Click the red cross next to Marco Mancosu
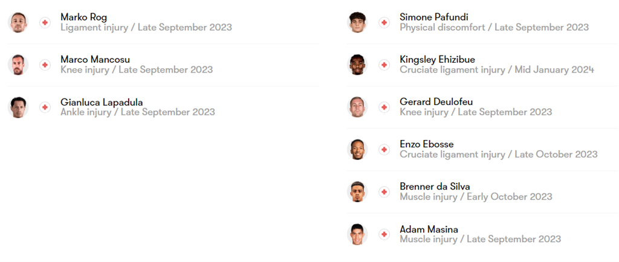Viewport: 619px width, 262px height. coord(45,65)
